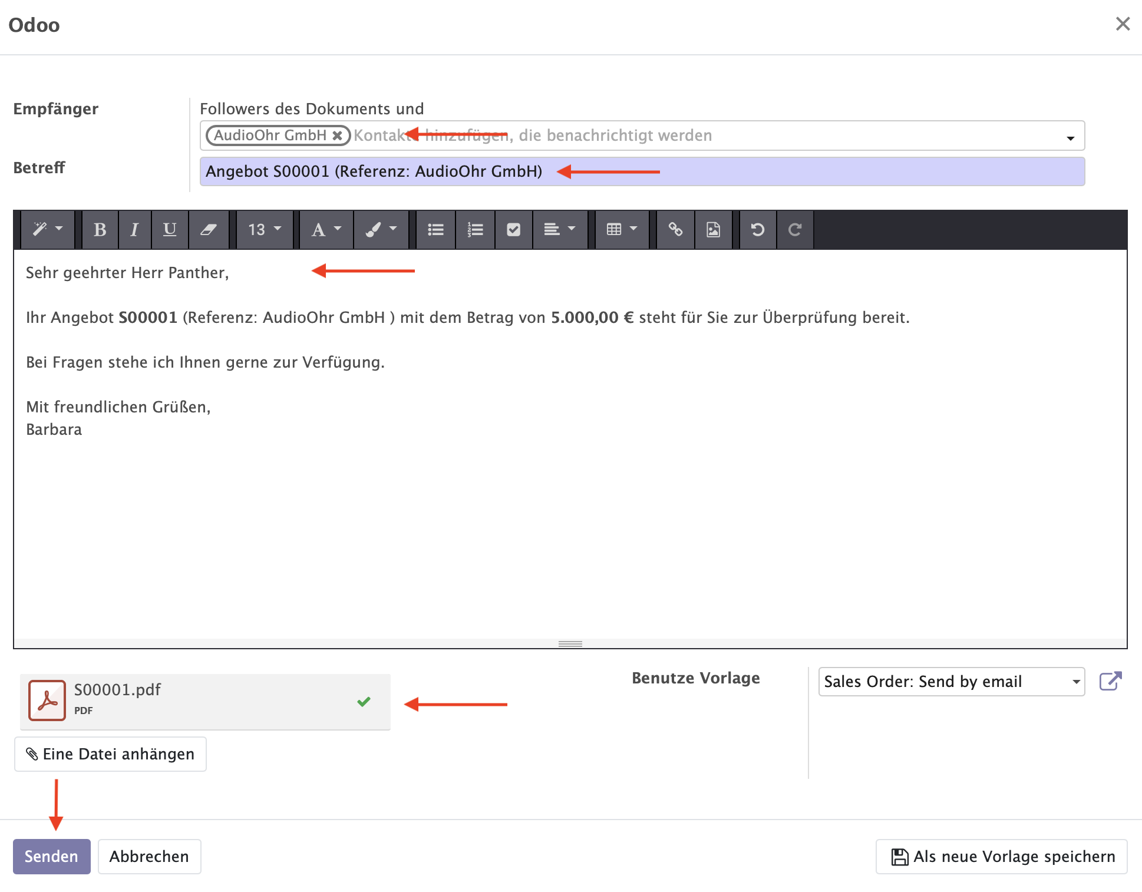The image size is (1142, 892).
Task: Open the magic wand style menu
Action: [48, 229]
